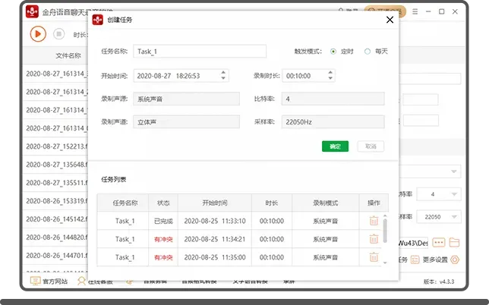Decrease the 开始时间 value with down arrow

(223, 78)
